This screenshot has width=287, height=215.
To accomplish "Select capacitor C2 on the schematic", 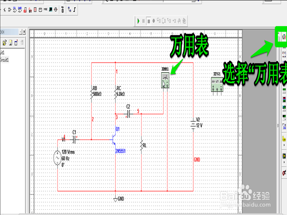I will [129, 114].
